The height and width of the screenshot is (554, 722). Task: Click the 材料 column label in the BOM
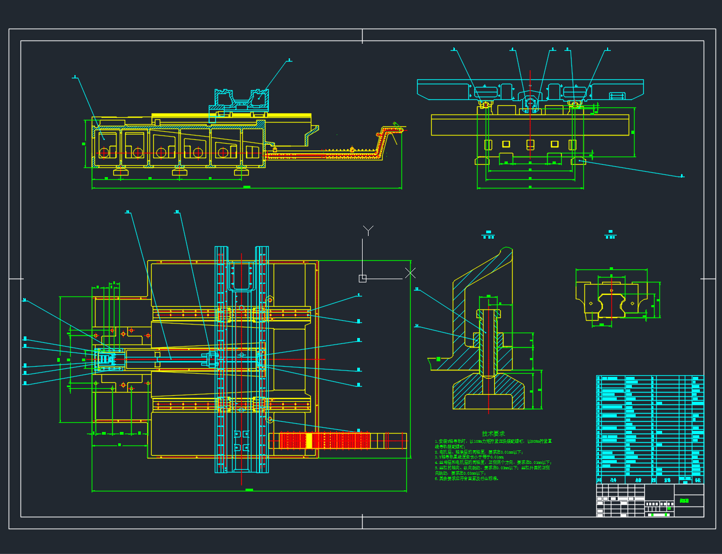tap(668, 480)
